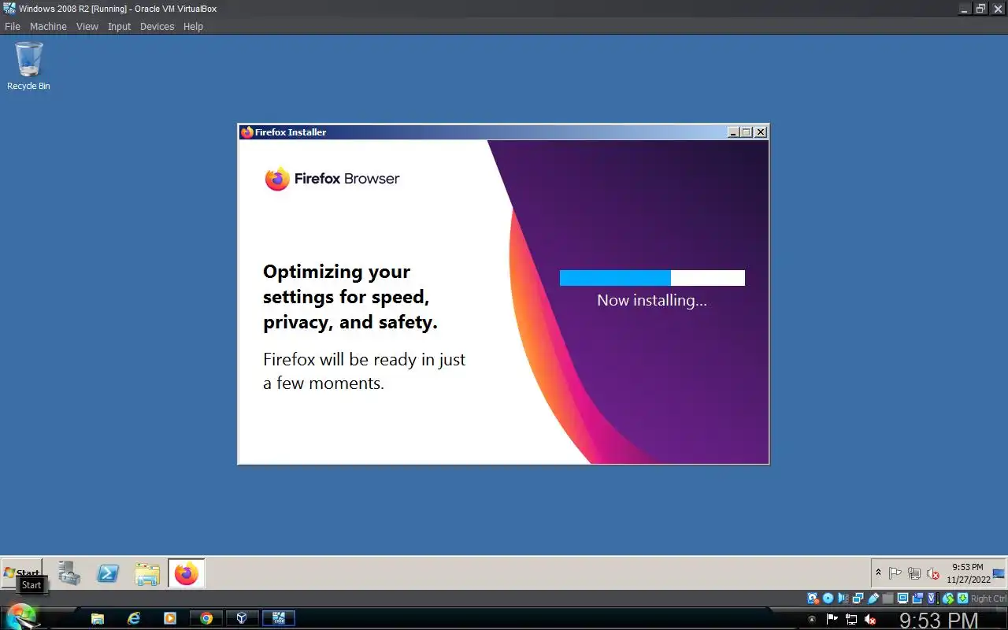Click Show Desktop button in guest taskbar
Viewport: 1008px width, 630px height.
(999, 573)
